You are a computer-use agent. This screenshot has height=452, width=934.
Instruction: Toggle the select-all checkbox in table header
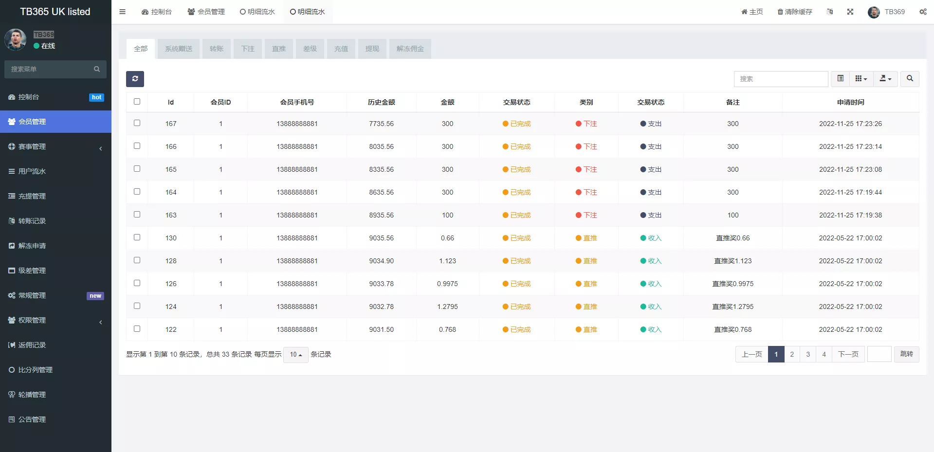coord(137,102)
